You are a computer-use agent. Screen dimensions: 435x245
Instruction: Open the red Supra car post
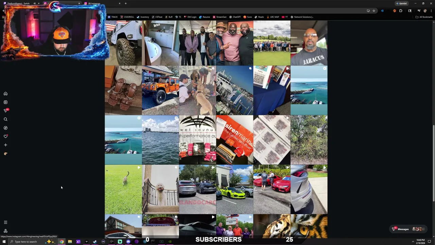(x=272, y=190)
